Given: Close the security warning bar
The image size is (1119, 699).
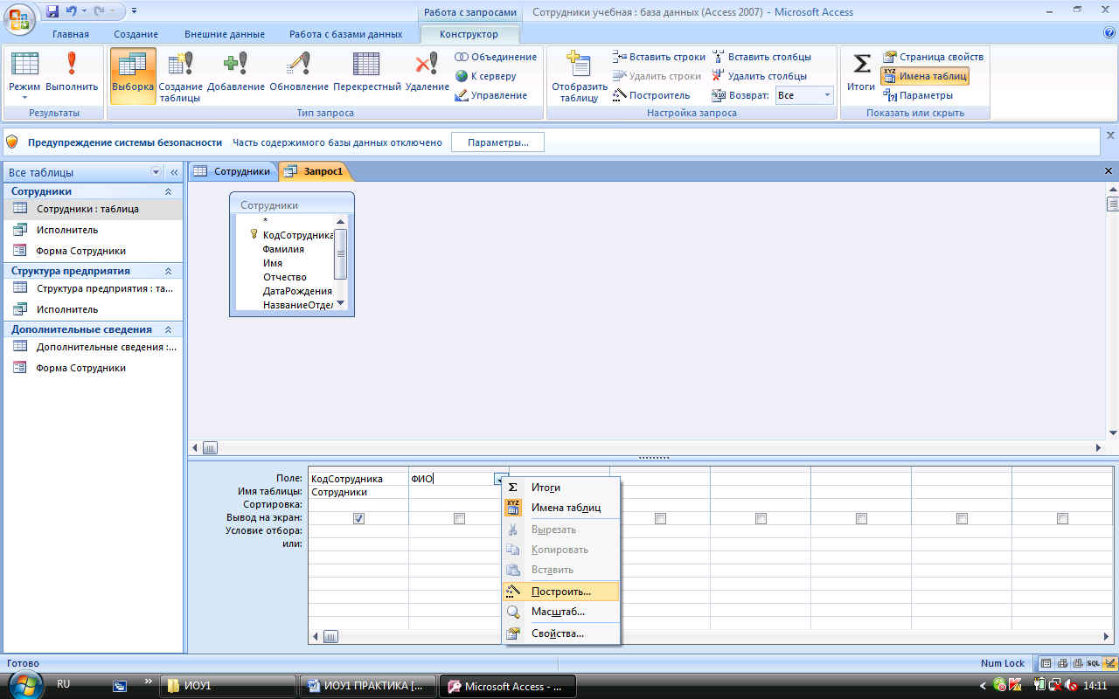Looking at the screenshot, I should (1110, 135).
